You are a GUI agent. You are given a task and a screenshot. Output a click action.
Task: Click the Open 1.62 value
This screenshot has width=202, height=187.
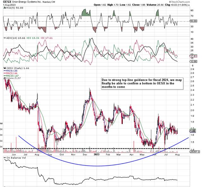[100, 5]
